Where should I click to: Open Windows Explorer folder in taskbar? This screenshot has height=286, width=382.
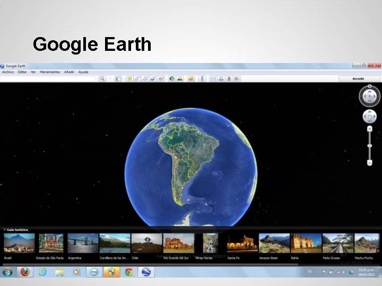(x=59, y=272)
